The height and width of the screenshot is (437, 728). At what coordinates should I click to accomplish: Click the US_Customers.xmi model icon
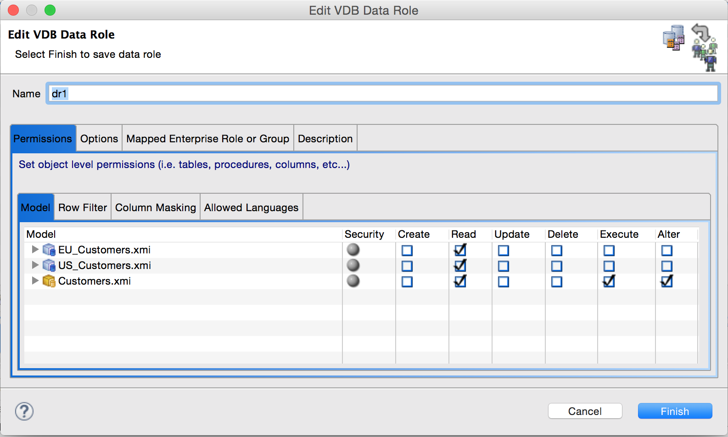[x=49, y=265]
